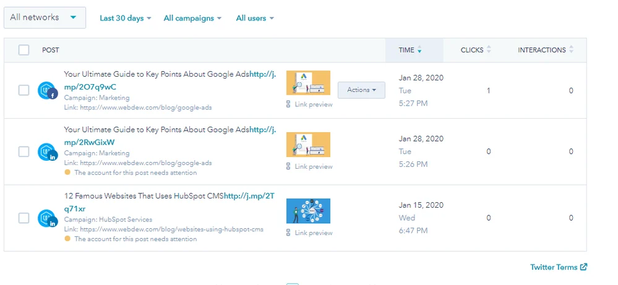618x285 pixels.
Task: Select checkbox for HubSpot CMS post
Action: [x=24, y=218]
